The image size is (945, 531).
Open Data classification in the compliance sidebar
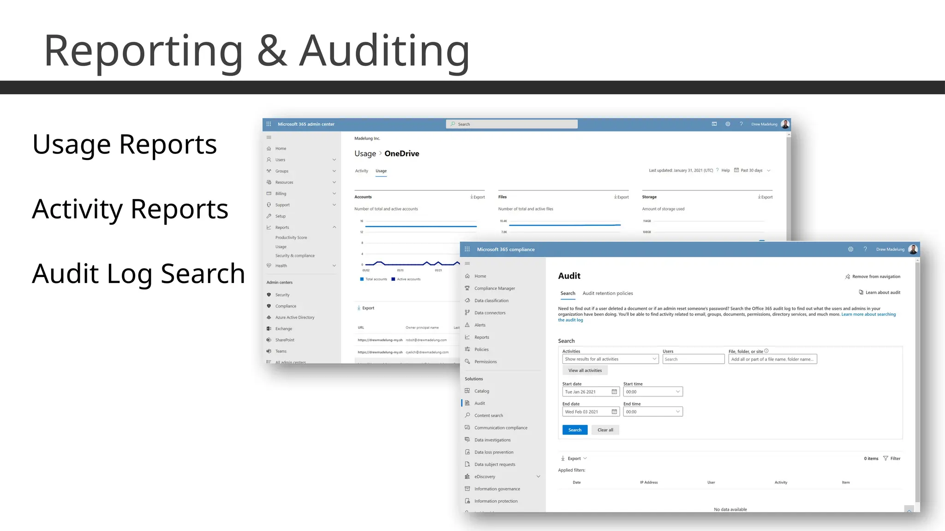(491, 301)
